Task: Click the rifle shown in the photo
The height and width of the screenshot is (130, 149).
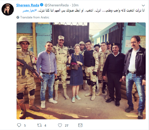Action: [x=30, y=70]
